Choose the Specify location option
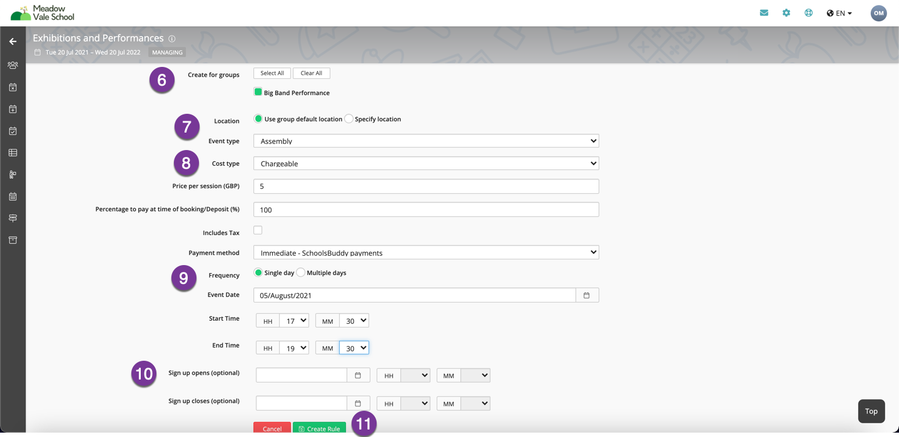This screenshot has height=437, width=899. point(348,119)
